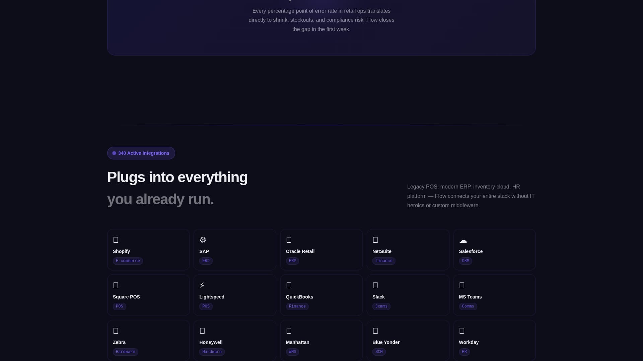Click the Honeywell integration name
This screenshot has width=643, height=361.
click(x=211, y=342)
